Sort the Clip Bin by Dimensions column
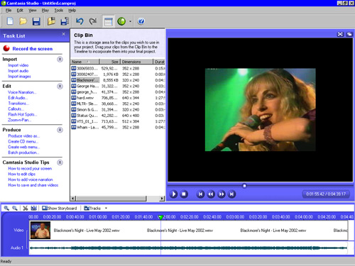The height and width of the screenshot is (266, 355). point(136,62)
